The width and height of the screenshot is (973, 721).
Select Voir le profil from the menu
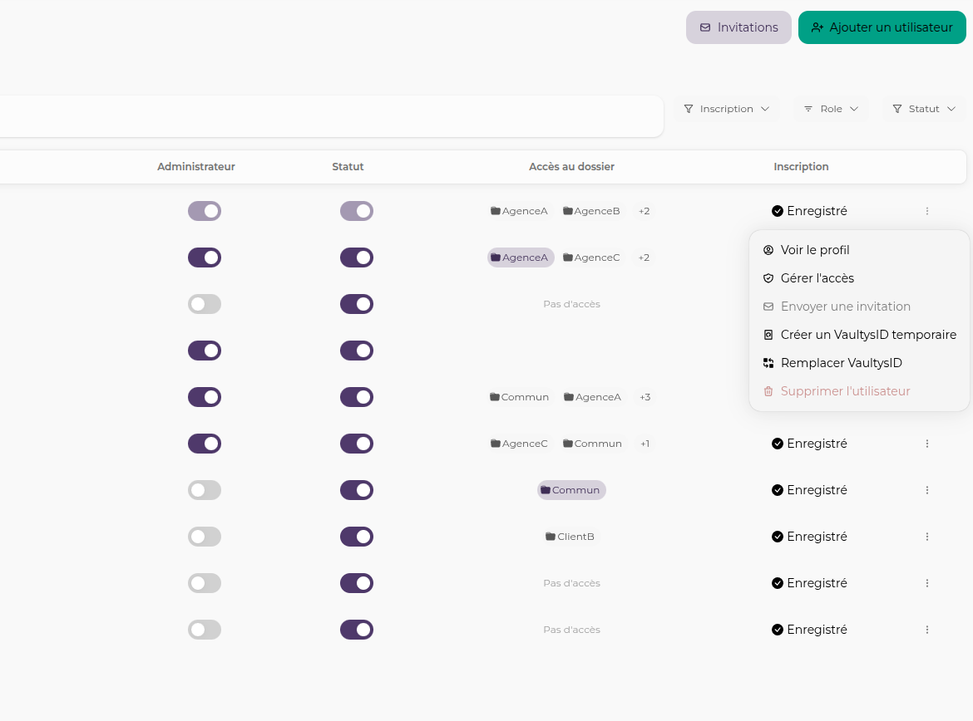click(x=815, y=250)
